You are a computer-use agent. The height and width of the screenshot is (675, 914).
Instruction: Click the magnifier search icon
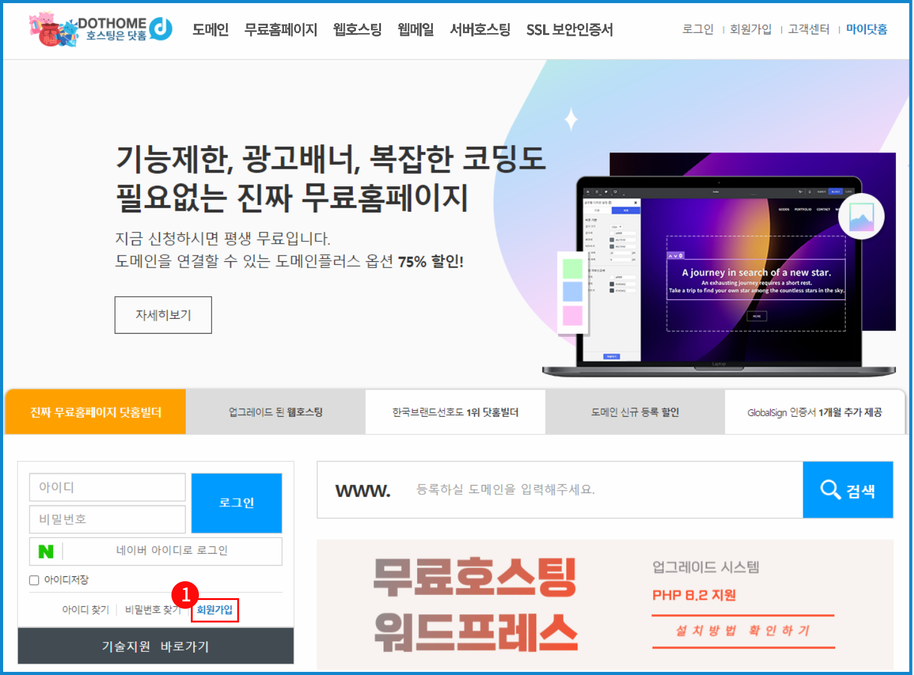click(x=830, y=489)
